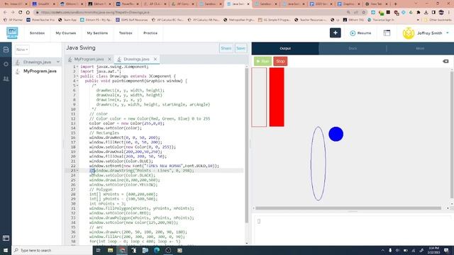Open the My Courses menu
The width and height of the screenshot is (454, 255).
point(66,33)
